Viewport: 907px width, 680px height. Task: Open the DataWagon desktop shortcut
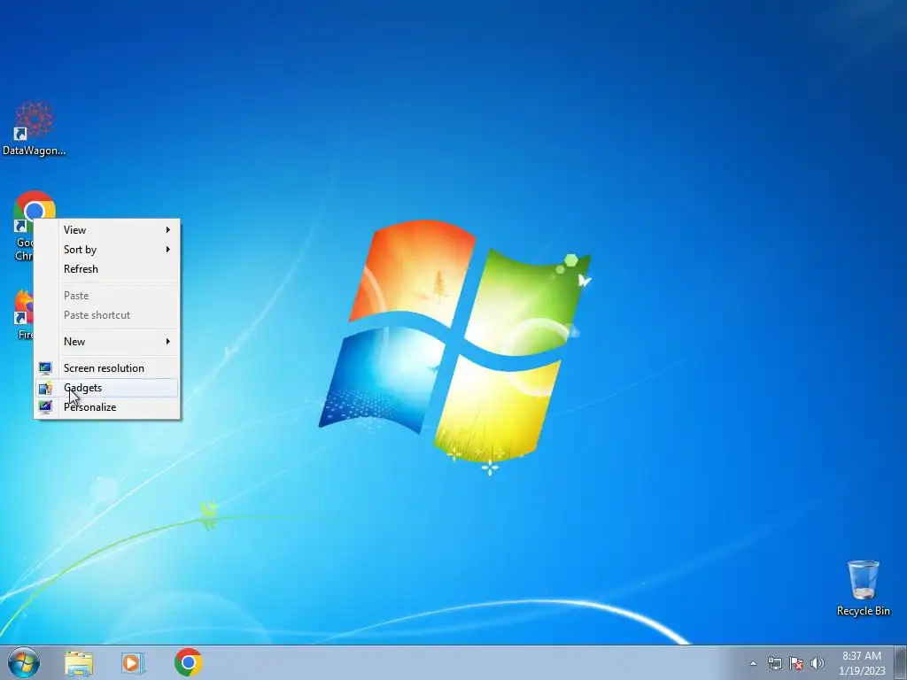pos(35,127)
